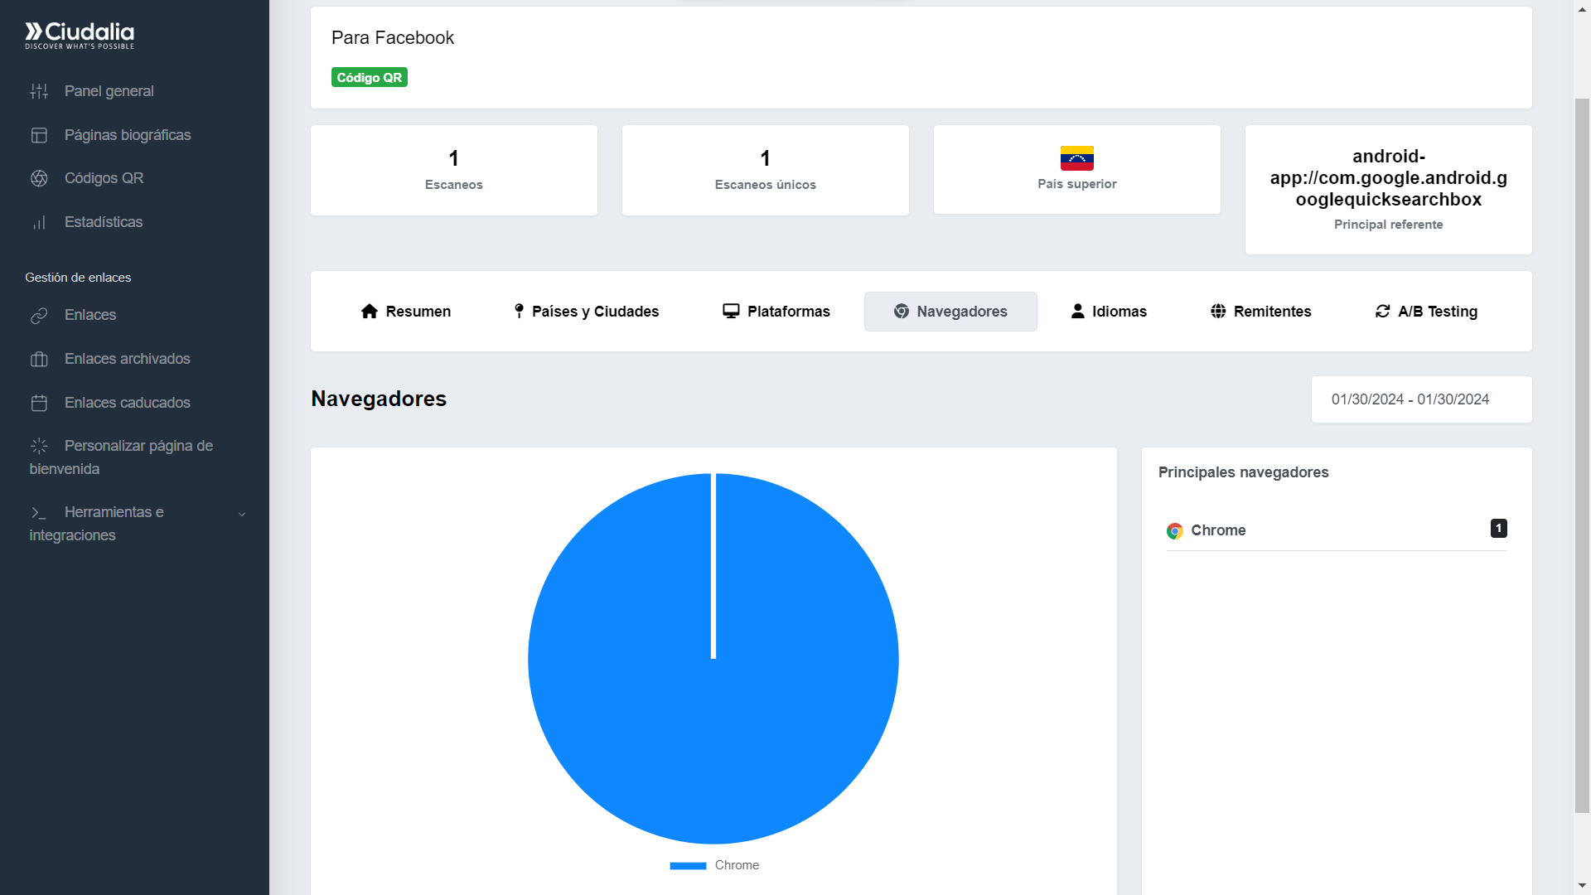Image resolution: width=1591 pixels, height=895 pixels.
Task: Click the Chrome icon in Principales navegadores
Action: tap(1174, 531)
